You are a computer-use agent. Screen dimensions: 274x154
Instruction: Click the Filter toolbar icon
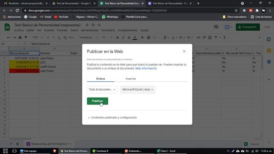(x=216, y=38)
